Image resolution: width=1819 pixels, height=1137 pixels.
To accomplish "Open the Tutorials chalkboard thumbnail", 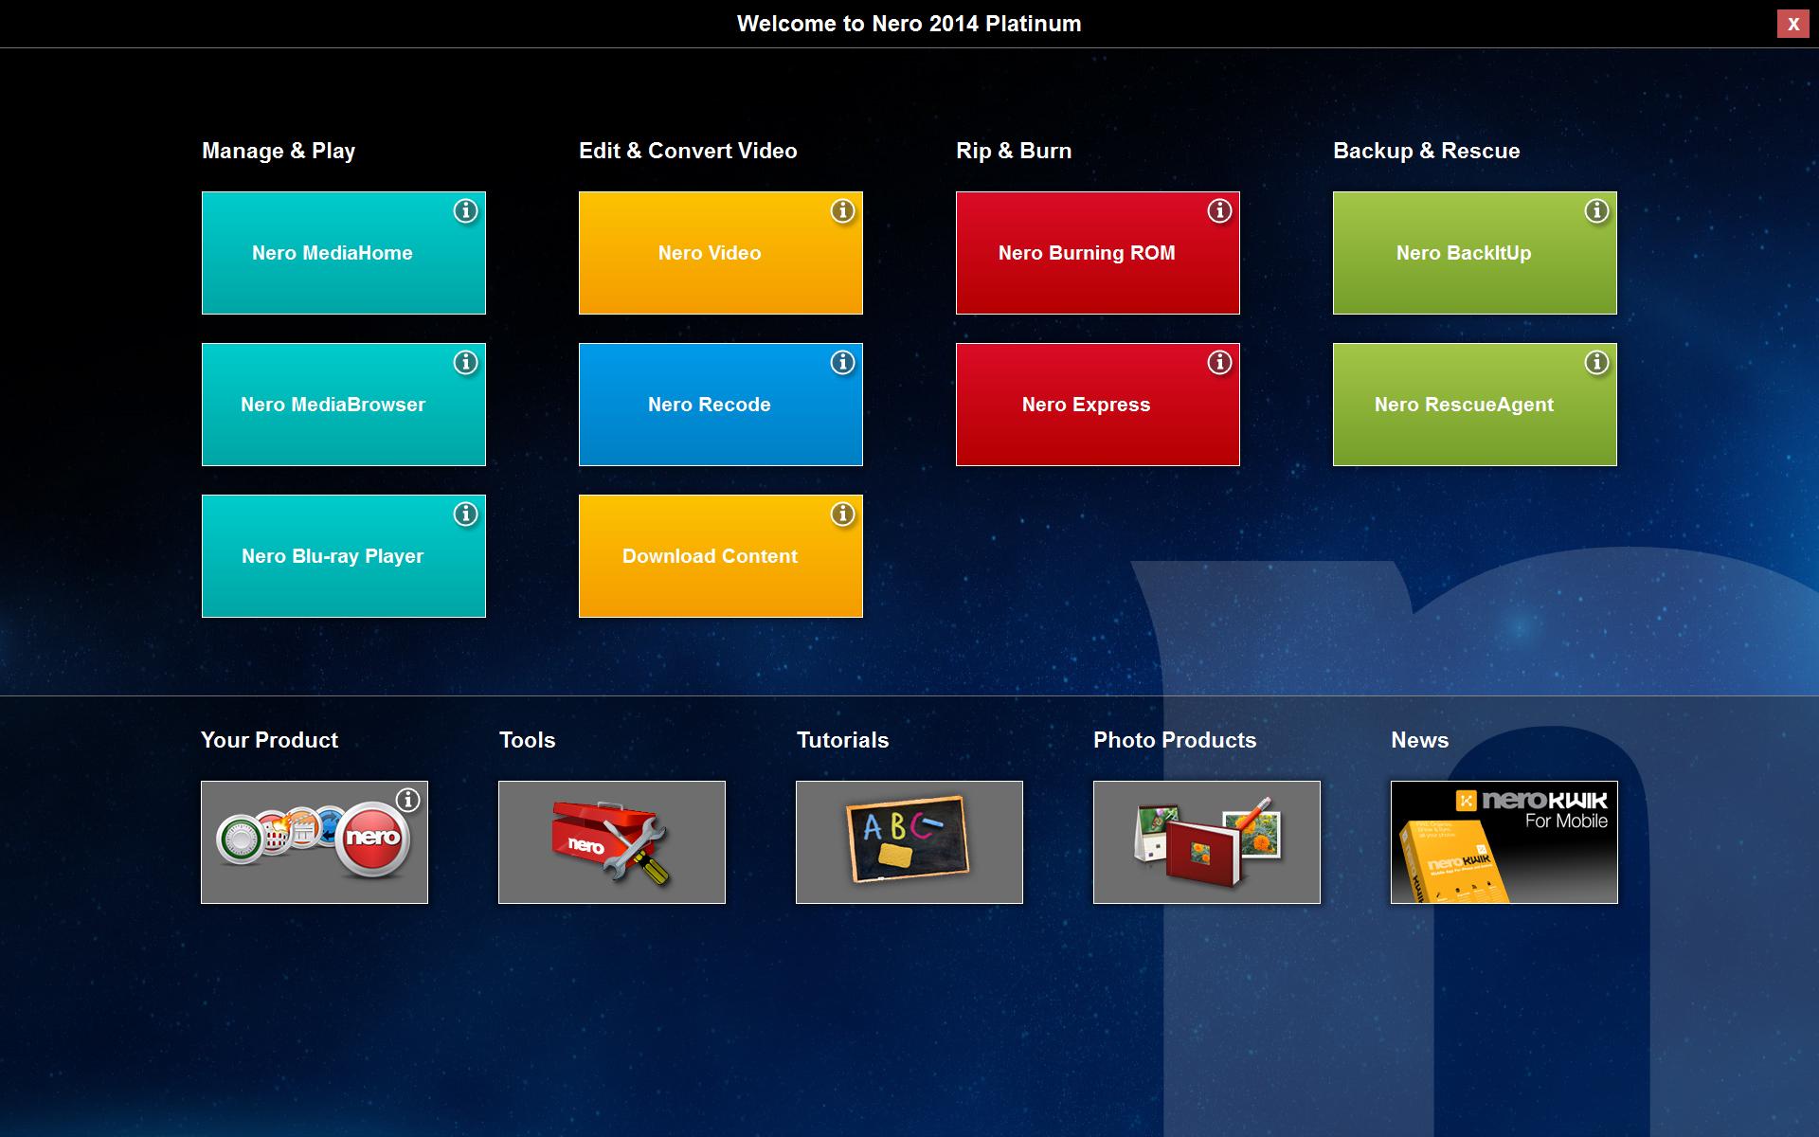I will [909, 842].
